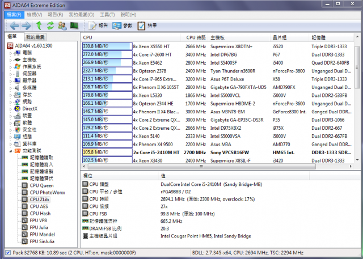Open the 檔案(F) menu
The width and height of the screenshot is (363, 259).
point(14,15)
